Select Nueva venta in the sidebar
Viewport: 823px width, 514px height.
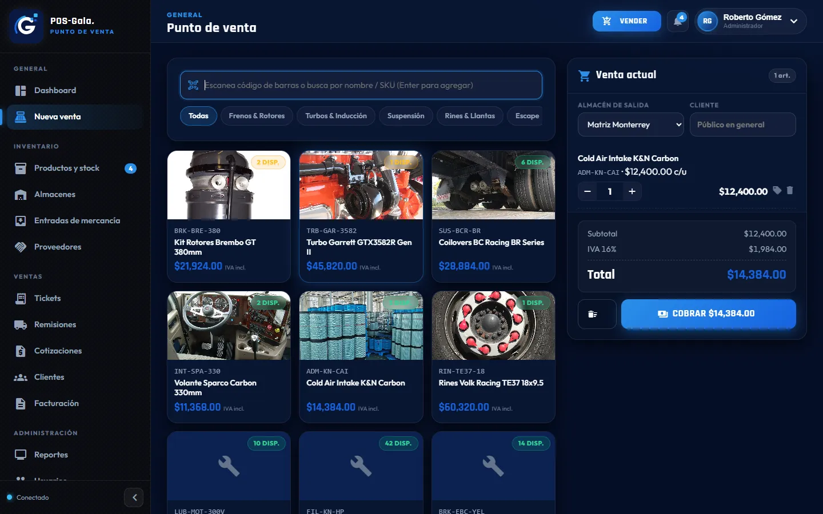[75, 117]
